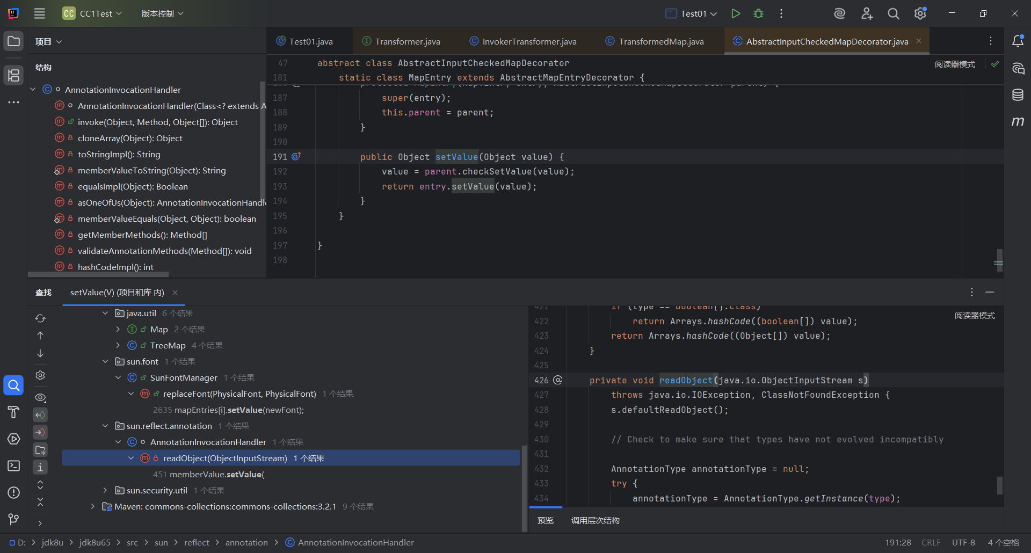The width and height of the screenshot is (1031, 553).
Task: Open the Structure tool window
Action: pos(13,75)
